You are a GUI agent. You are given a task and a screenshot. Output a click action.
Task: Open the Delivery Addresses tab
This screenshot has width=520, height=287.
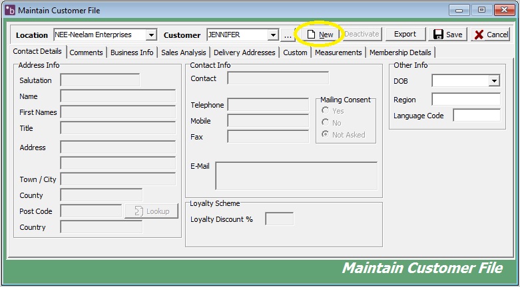click(245, 52)
